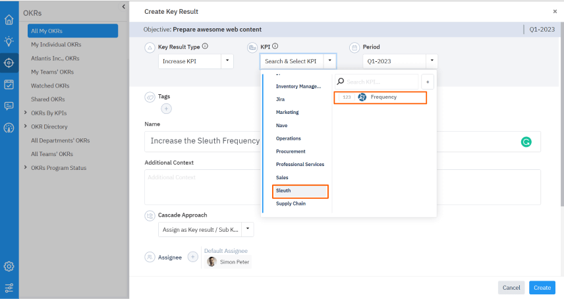Open the sliders preferences icon at bottom left
This screenshot has width=564, height=299.
click(9, 288)
